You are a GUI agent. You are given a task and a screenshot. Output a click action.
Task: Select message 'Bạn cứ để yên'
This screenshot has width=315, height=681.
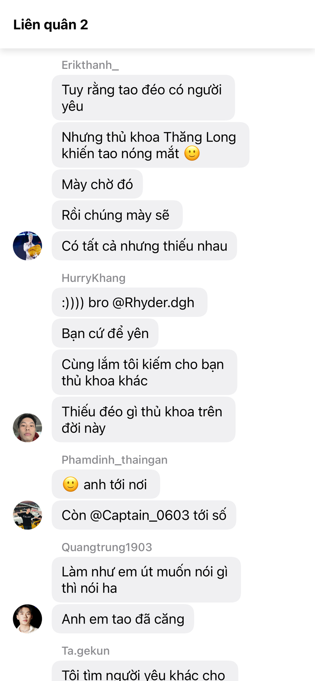click(x=105, y=333)
